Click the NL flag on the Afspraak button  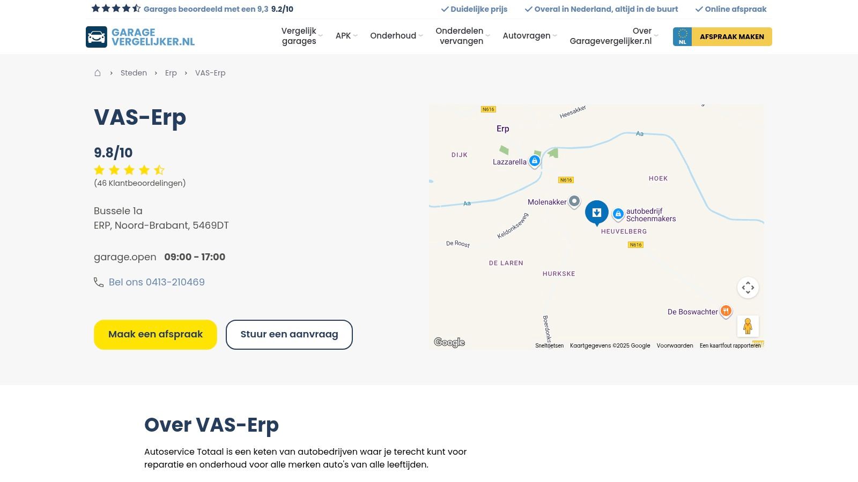[683, 36]
